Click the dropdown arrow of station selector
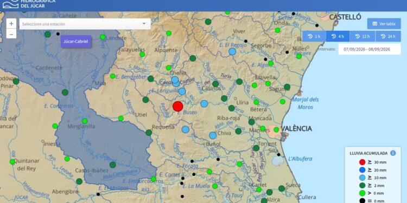The height and width of the screenshot is (203, 407). (x=144, y=24)
